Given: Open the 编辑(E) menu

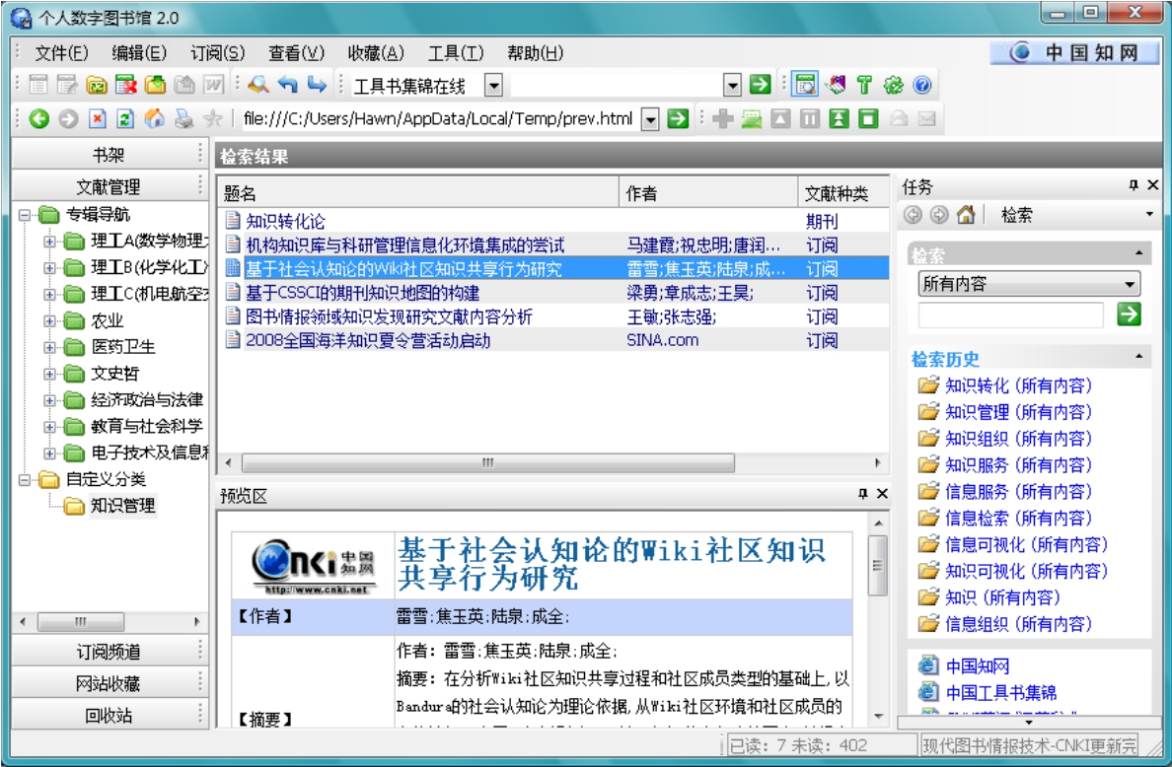Looking at the screenshot, I should click(x=139, y=53).
